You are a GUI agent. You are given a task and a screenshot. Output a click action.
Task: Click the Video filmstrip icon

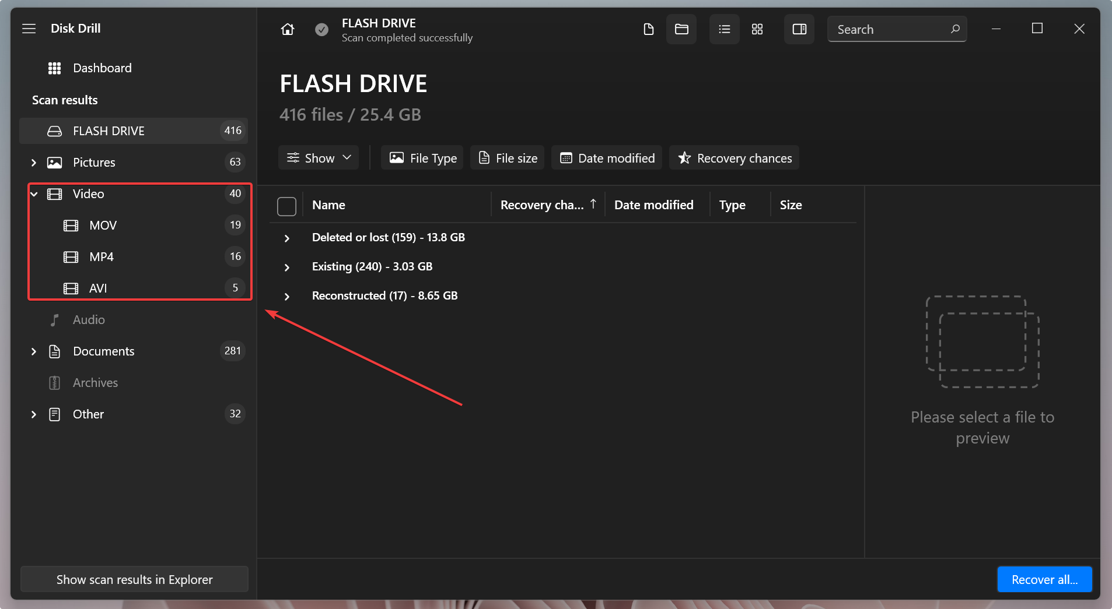[x=54, y=194]
